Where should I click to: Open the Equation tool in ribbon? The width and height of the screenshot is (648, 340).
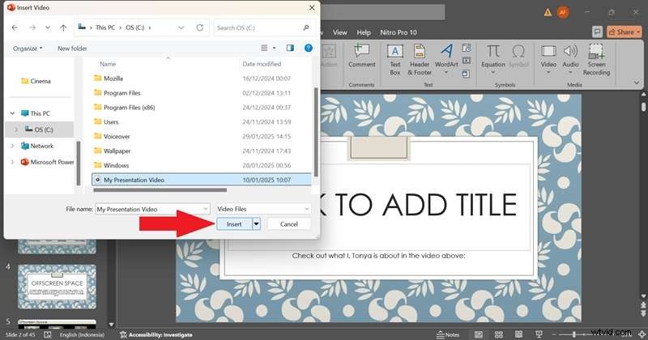pyautogui.click(x=493, y=60)
